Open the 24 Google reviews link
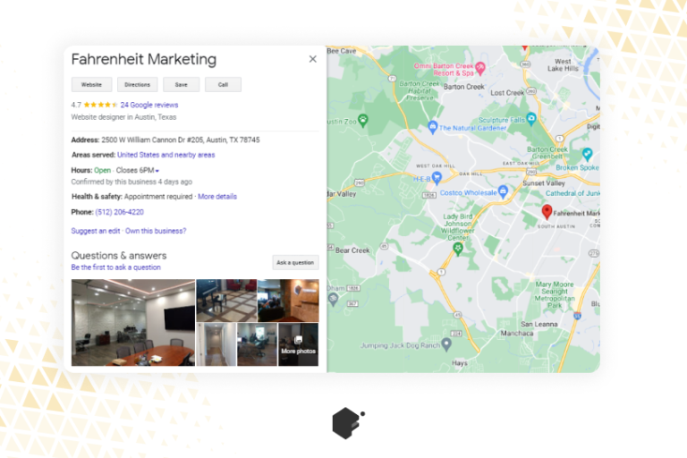The height and width of the screenshot is (458, 687). click(x=149, y=105)
